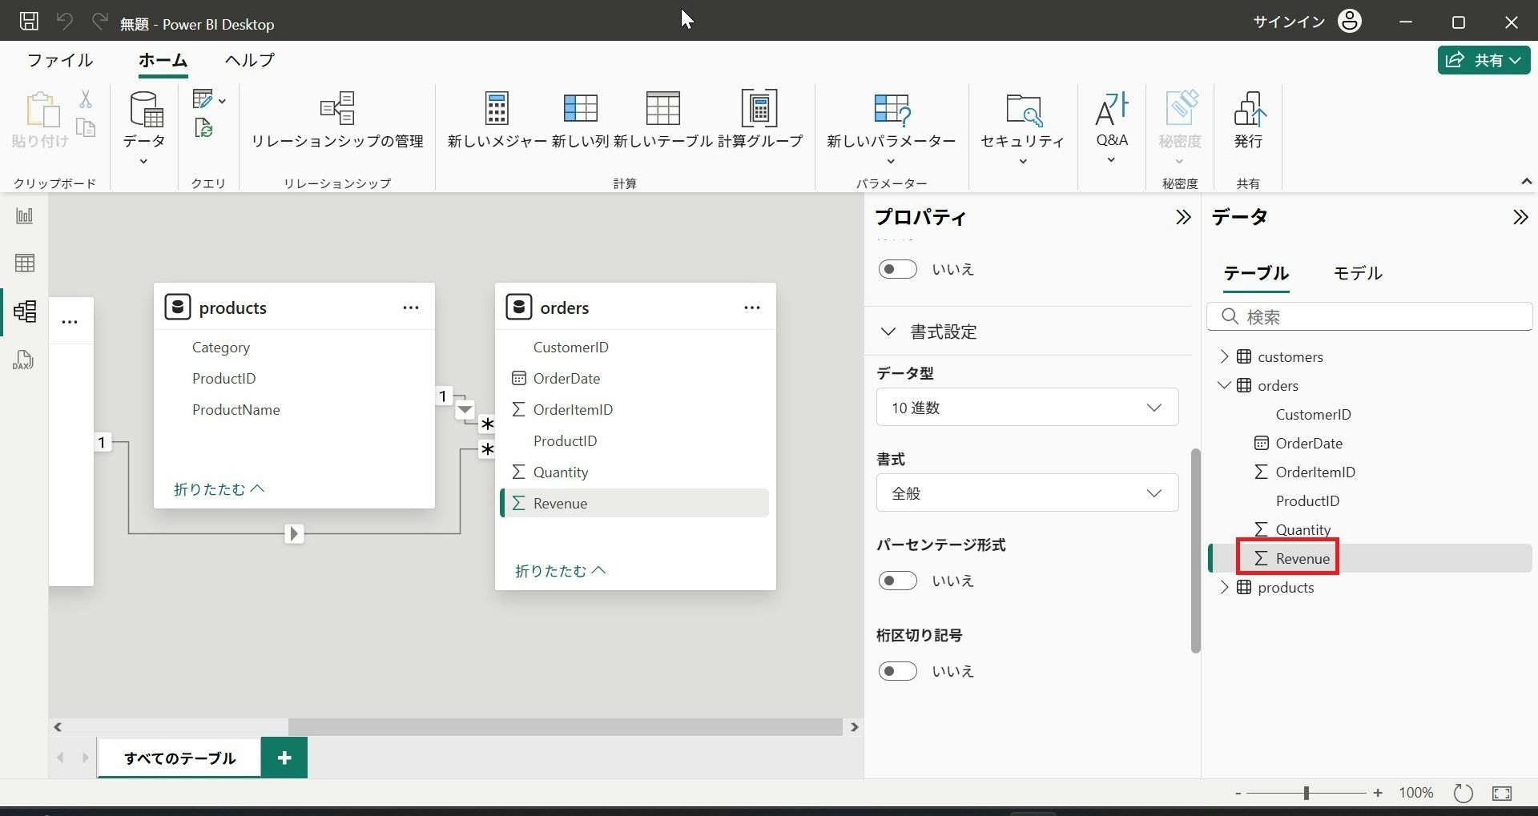
Task: Open the データ型 dropdown
Action: (1027, 408)
